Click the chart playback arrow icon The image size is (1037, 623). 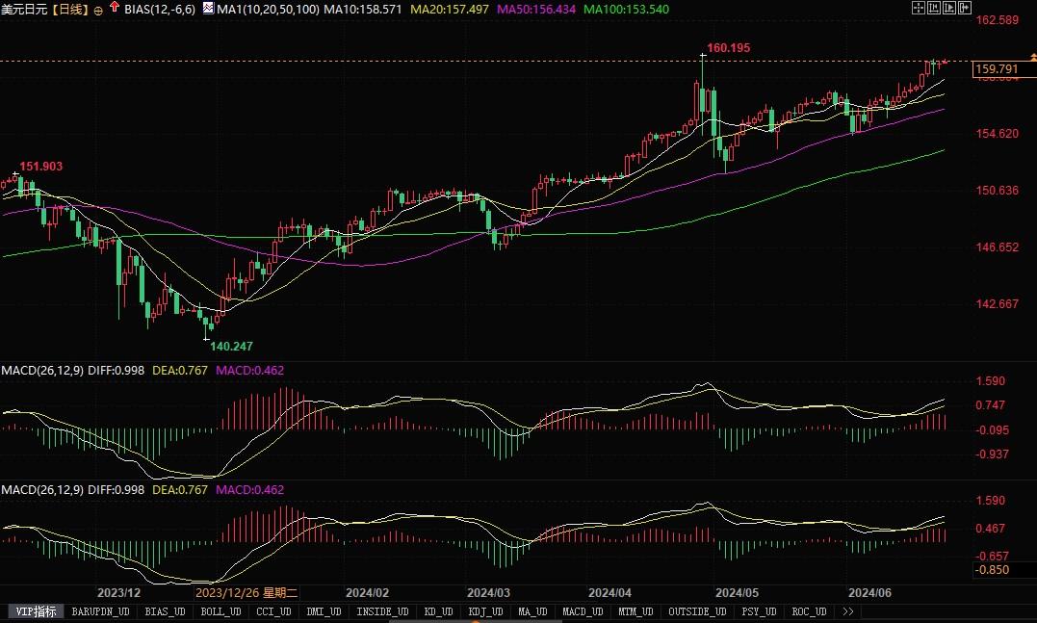click(949, 8)
